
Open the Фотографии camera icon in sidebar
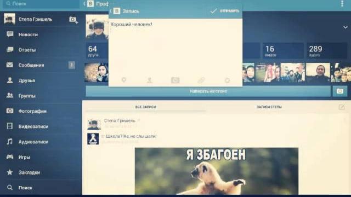[x=10, y=111]
